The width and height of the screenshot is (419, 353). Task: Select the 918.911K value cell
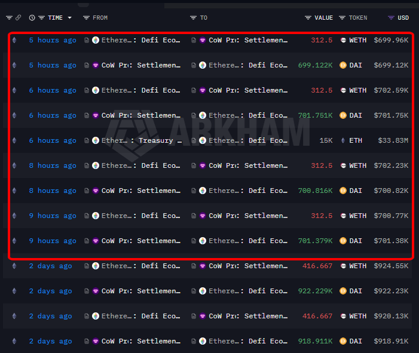316,341
